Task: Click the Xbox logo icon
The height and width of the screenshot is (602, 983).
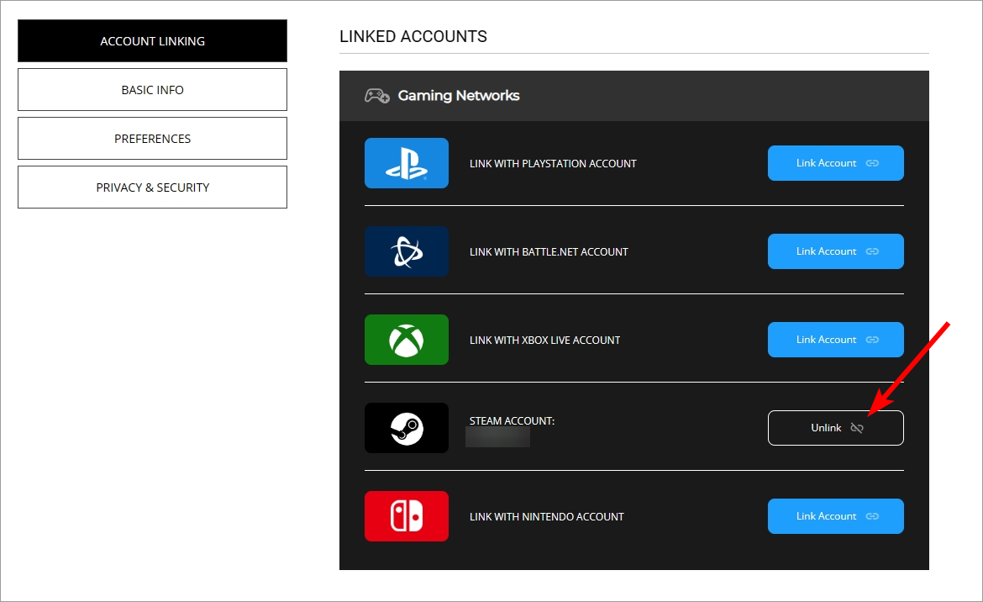Action: pos(407,340)
